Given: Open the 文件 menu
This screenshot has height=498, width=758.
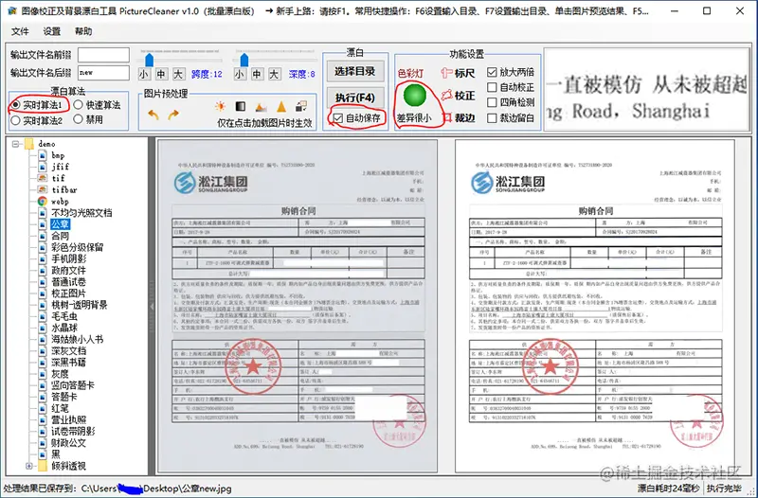Looking at the screenshot, I should pos(20,31).
